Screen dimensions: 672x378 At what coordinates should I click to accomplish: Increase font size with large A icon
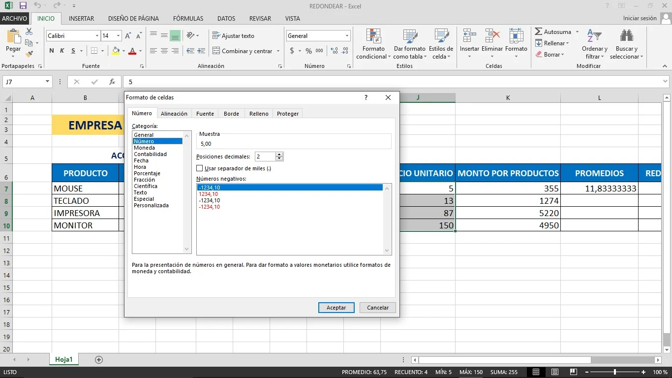pos(128,36)
